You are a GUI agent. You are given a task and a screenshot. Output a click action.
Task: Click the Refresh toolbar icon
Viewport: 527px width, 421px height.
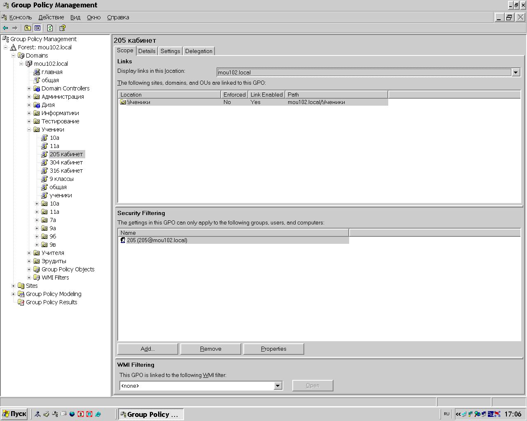click(x=50, y=28)
